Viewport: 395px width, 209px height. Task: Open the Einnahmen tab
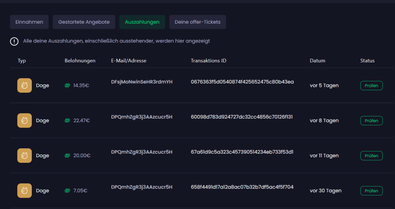[29, 22]
